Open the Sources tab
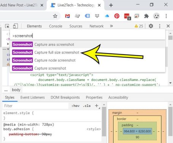This screenshot has width=173, height=143. 76,26
